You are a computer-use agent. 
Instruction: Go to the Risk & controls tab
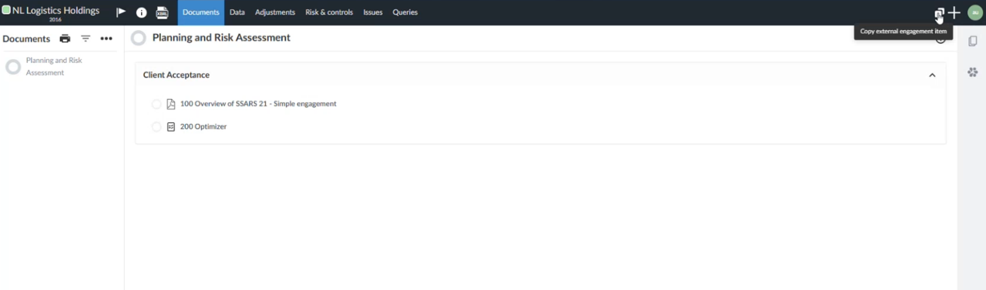coord(329,12)
